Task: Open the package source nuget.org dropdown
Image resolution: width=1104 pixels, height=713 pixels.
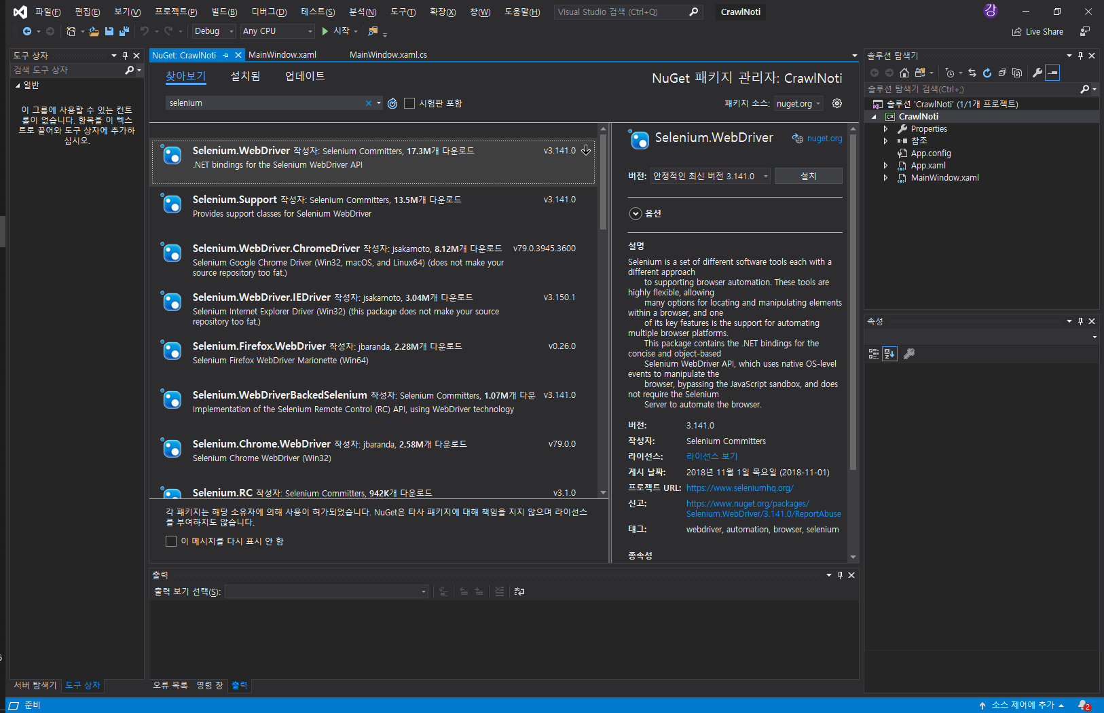Action: click(x=798, y=103)
